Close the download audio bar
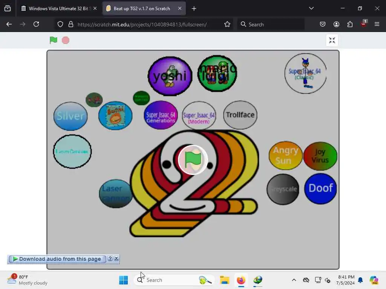This screenshot has height=289, width=386. click(116, 259)
